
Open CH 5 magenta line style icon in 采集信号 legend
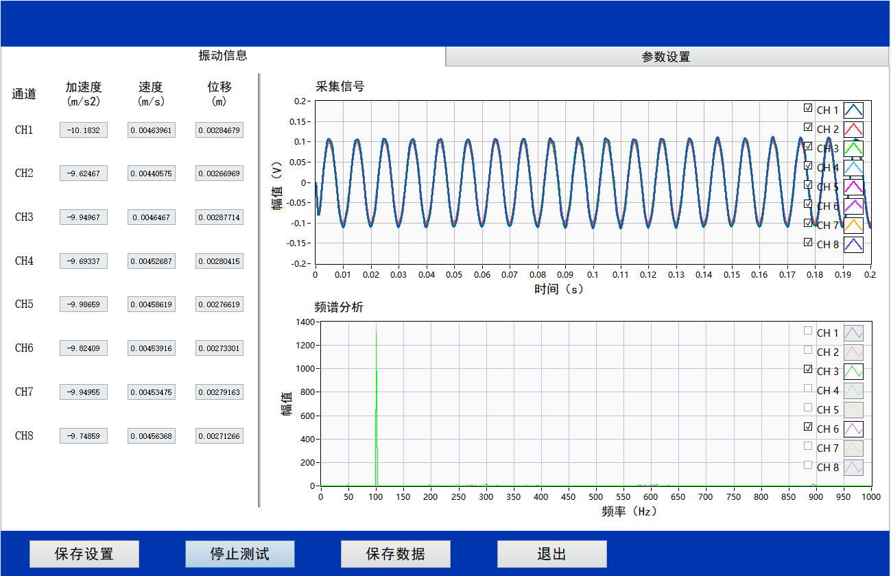point(853,187)
